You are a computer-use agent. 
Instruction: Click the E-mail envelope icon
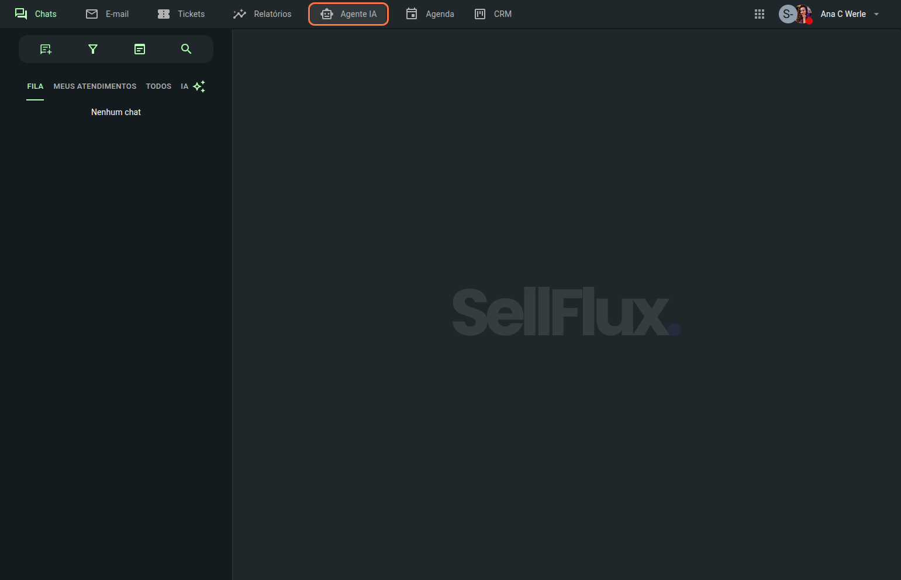[92, 14]
